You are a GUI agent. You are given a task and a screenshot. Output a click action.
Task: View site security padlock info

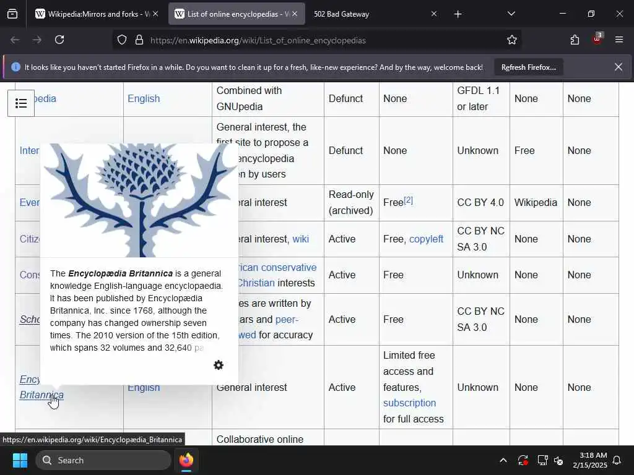pyautogui.click(x=139, y=40)
